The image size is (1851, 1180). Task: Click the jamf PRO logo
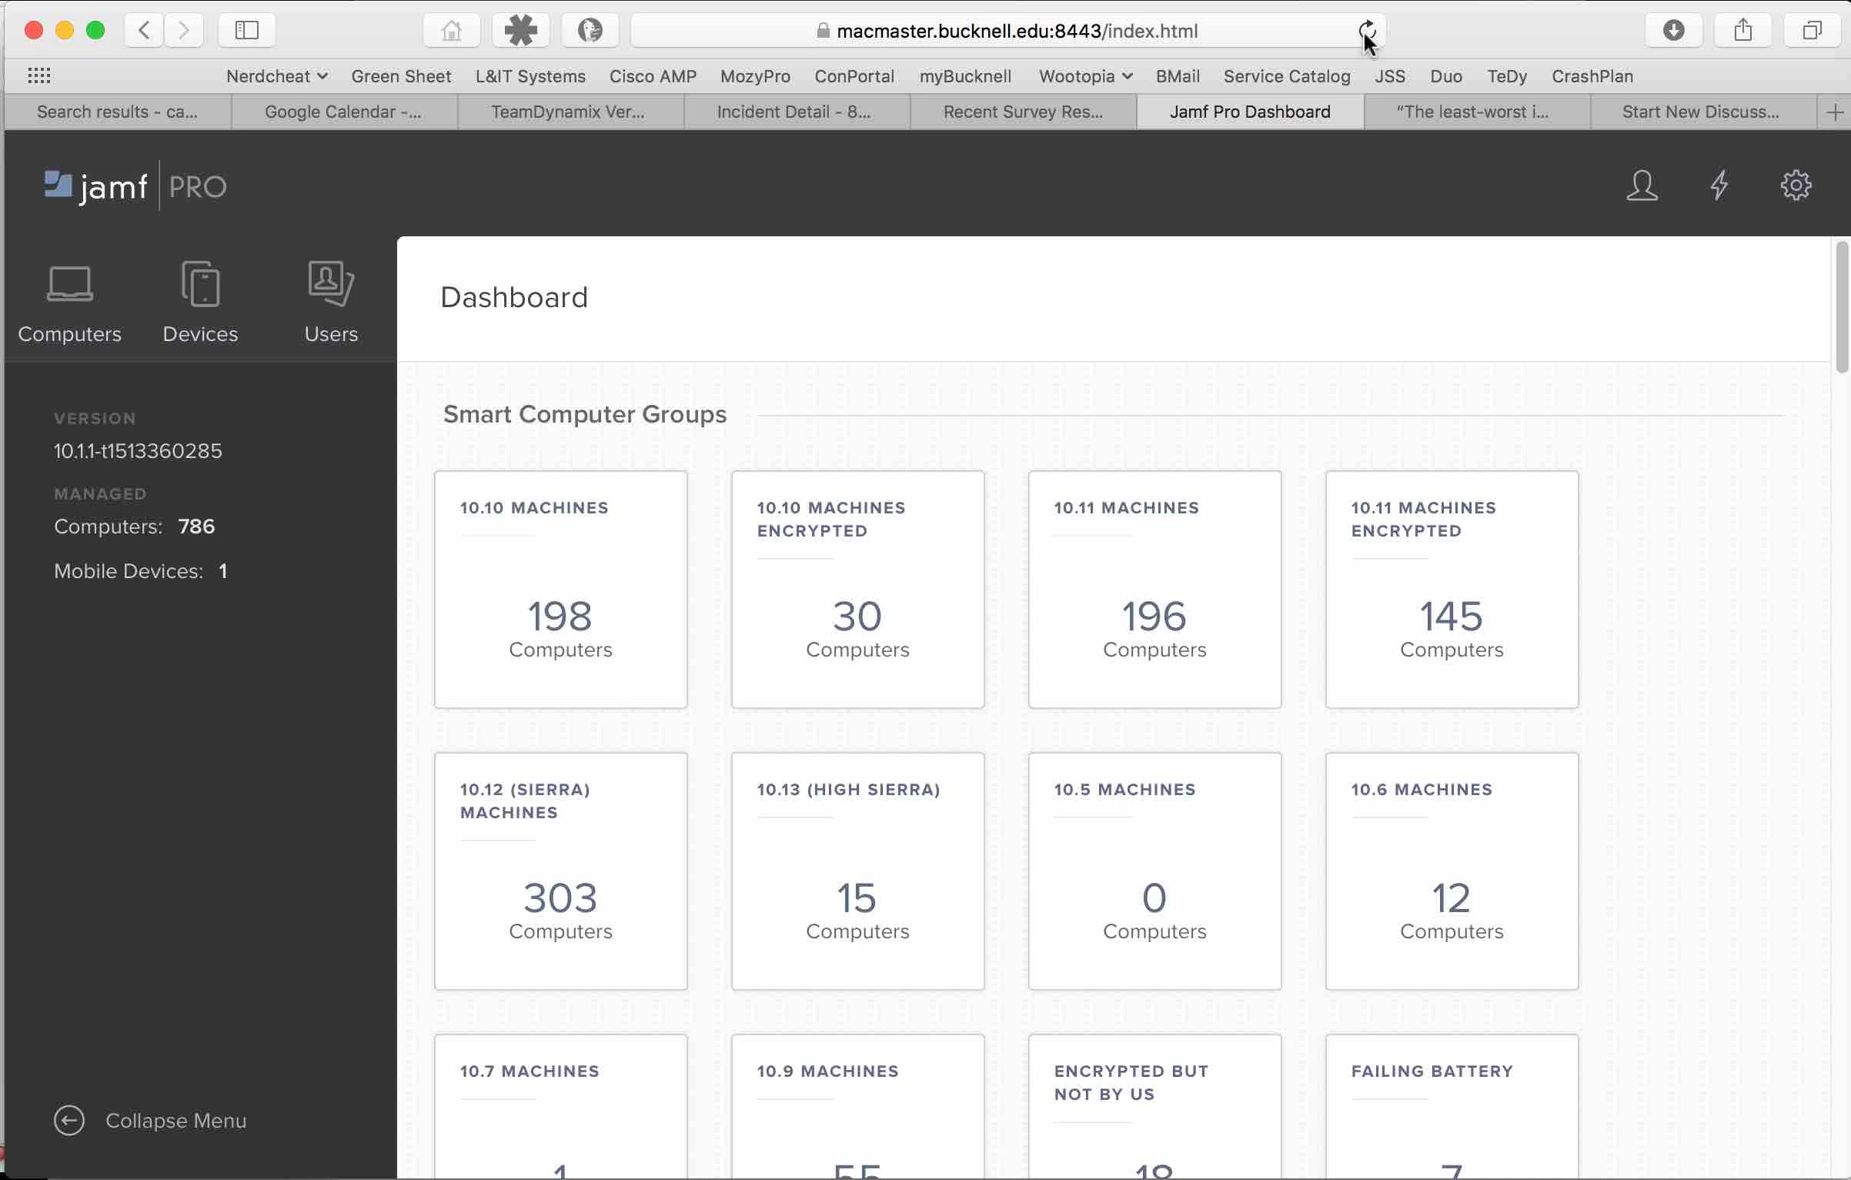[135, 186]
